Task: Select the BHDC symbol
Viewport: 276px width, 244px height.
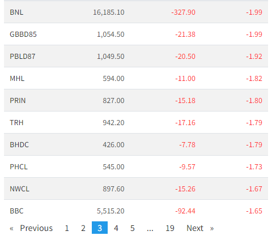Action: coord(19,145)
